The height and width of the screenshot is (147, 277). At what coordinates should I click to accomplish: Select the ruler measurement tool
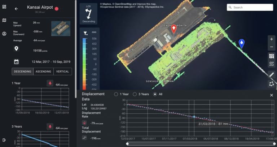272,74
